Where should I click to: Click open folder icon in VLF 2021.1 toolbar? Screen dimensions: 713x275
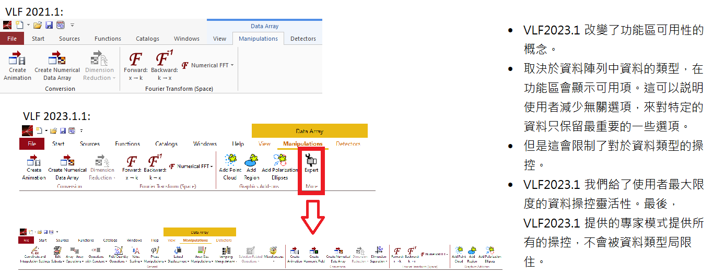[x=38, y=25]
